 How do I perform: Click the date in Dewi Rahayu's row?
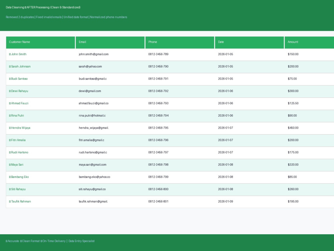[x=225, y=91]
